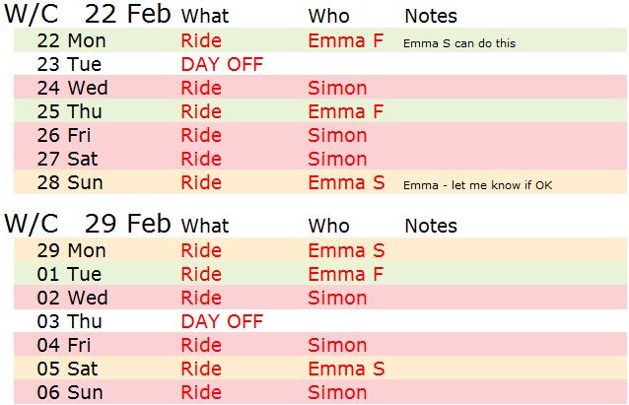Select 'Ride' on the 26 Fri row

201,136
